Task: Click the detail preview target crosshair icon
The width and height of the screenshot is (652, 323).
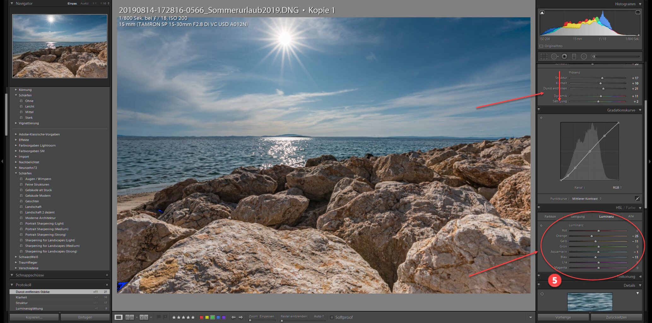Action: click(542, 294)
